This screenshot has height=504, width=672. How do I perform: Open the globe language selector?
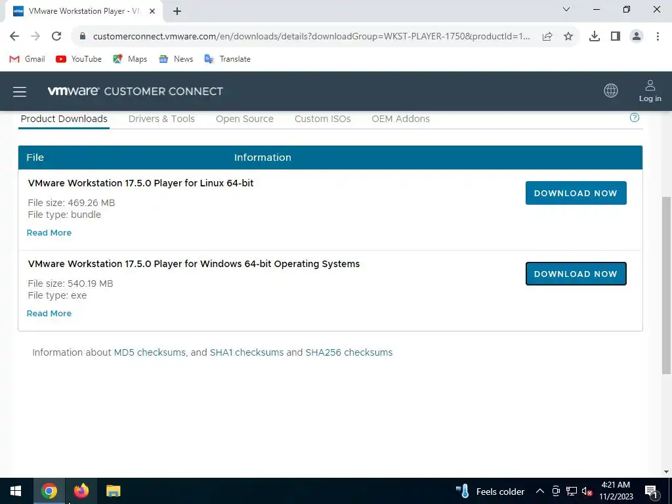611,91
